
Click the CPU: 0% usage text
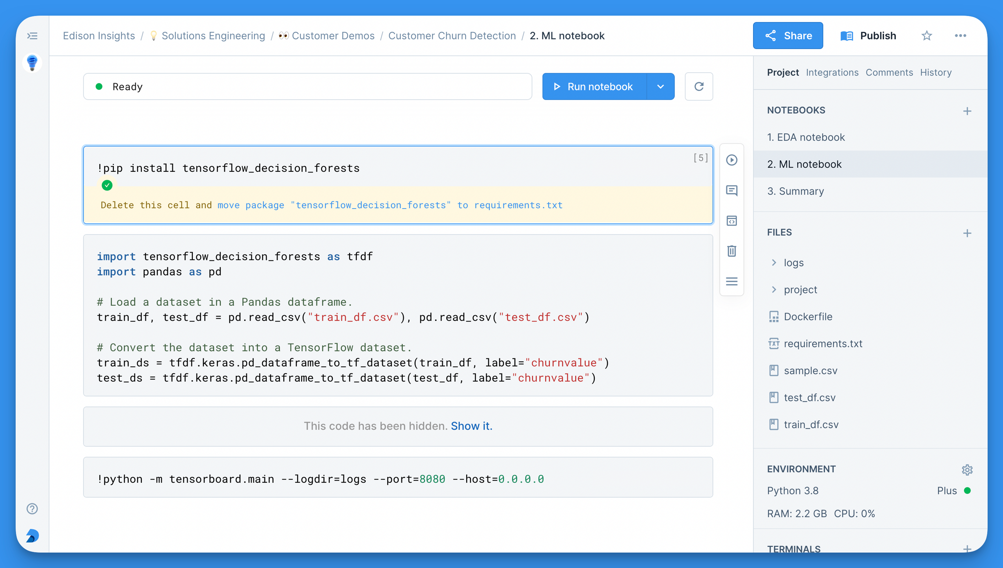click(x=854, y=514)
